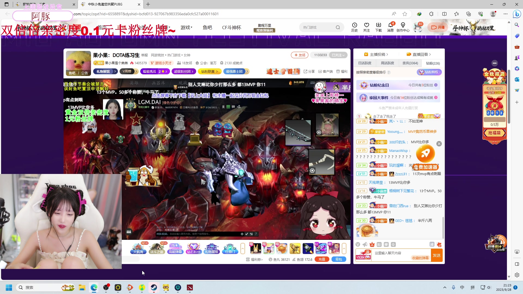Click the 下载 download icon
Screen dimensions: 523x294
point(378,27)
